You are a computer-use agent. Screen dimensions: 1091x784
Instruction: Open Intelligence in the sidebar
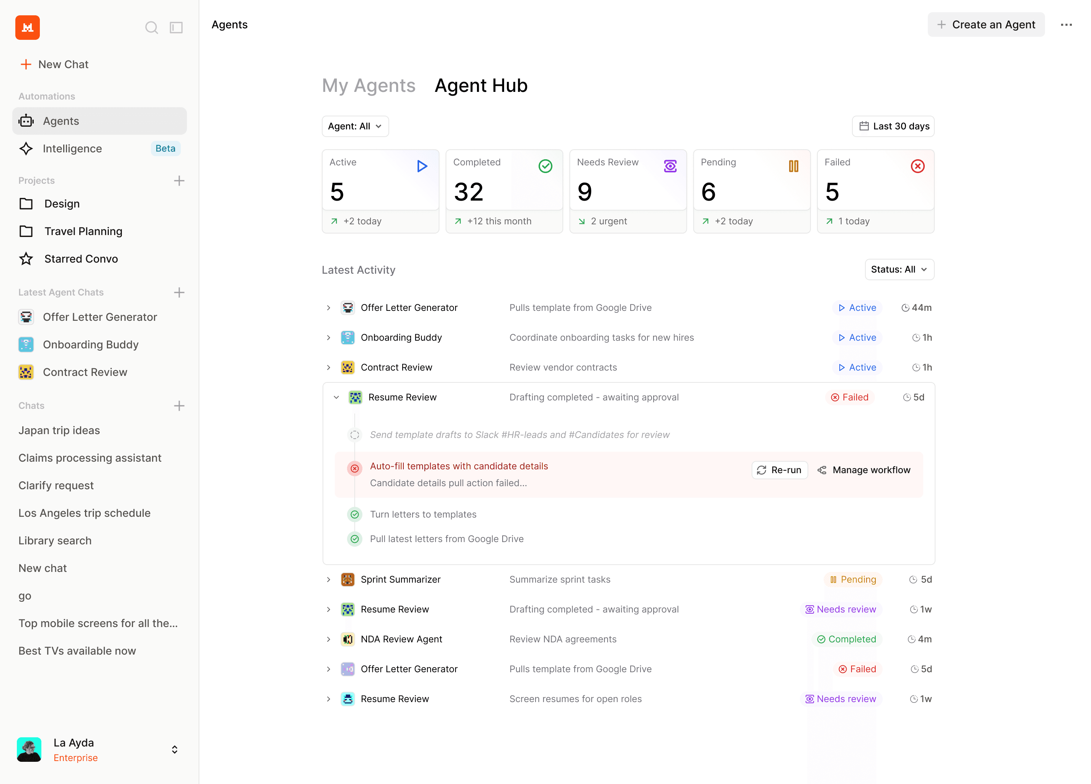[72, 149]
